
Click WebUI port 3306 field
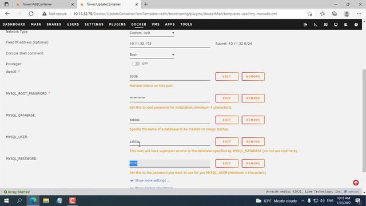point(170,76)
